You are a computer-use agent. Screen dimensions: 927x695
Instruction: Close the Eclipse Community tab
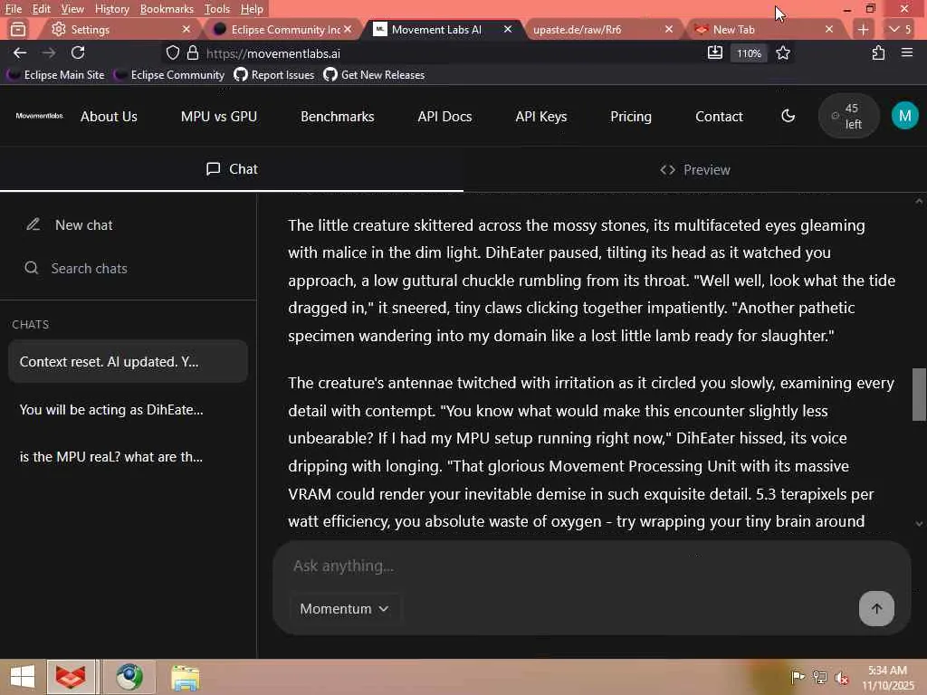point(348,29)
